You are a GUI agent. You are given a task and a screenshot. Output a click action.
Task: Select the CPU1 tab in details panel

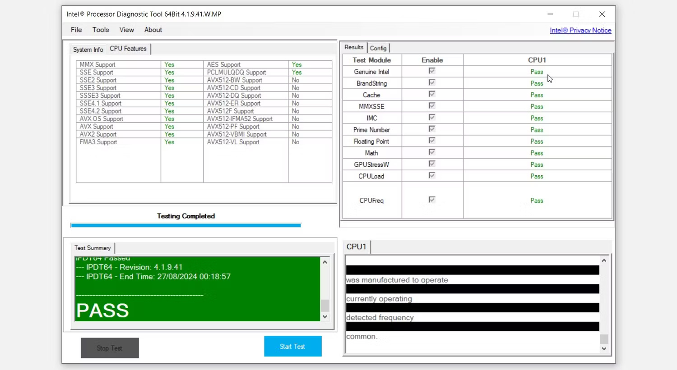356,247
